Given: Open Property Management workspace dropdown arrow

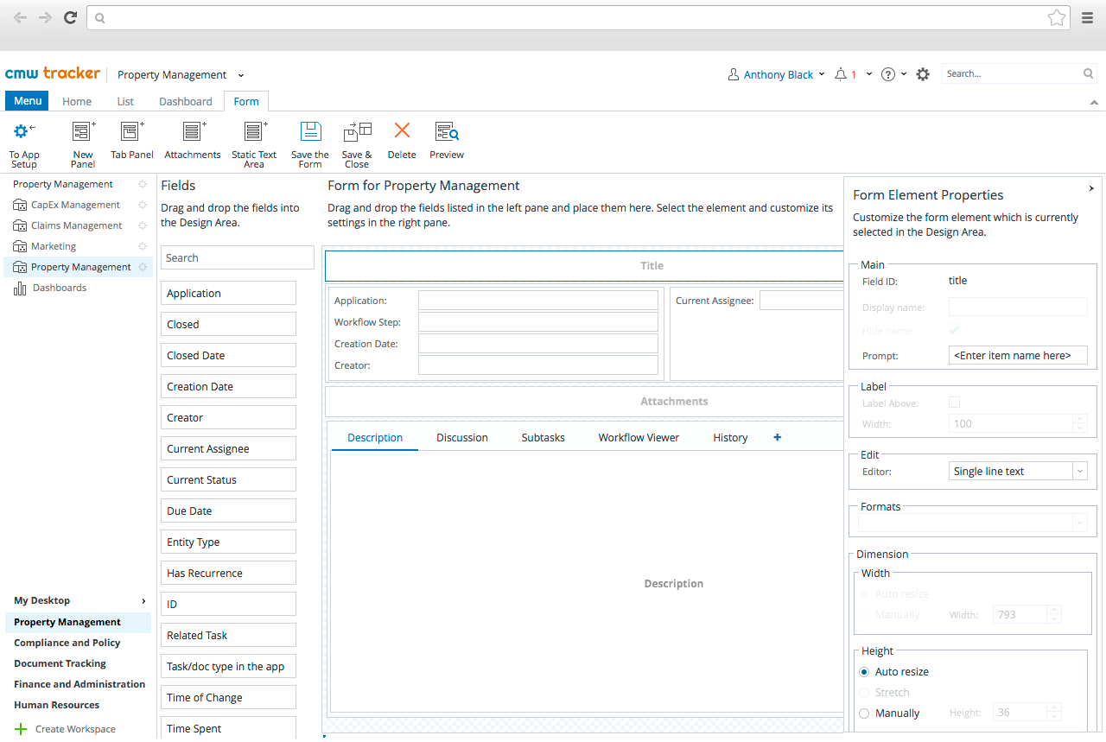Looking at the screenshot, I should pyautogui.click(x=241, y=75).
